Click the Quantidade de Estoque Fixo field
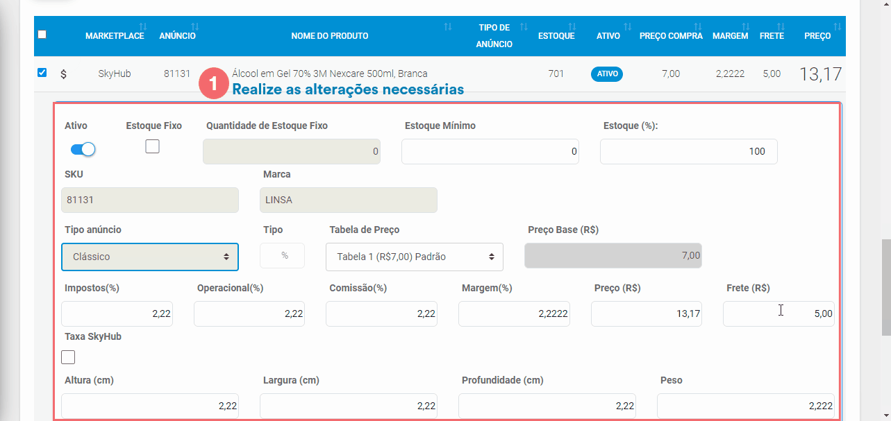 click(292, 151)
